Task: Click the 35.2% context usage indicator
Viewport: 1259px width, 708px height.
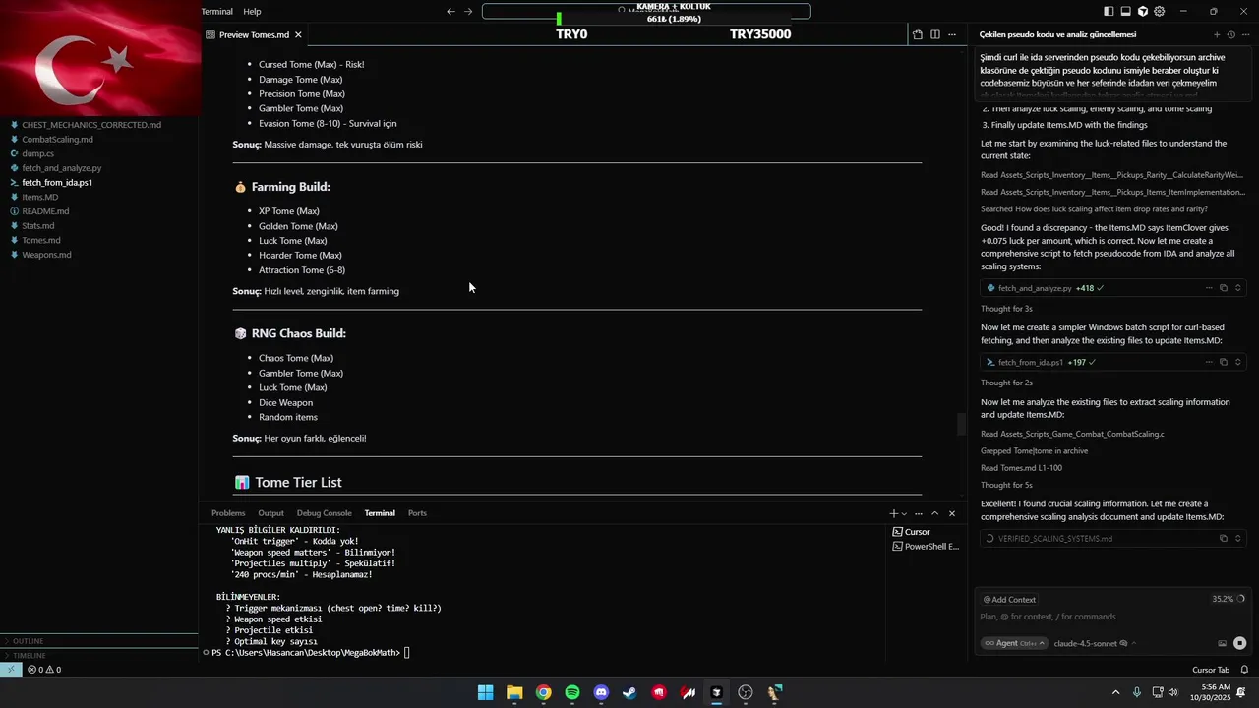Action: [x=1229, y=599]
